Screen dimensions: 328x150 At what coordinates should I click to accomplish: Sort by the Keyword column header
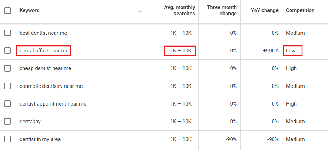[x=30, y=10]
